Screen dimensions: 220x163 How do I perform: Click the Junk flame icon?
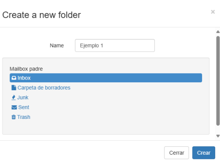click(x=14, y=97)
